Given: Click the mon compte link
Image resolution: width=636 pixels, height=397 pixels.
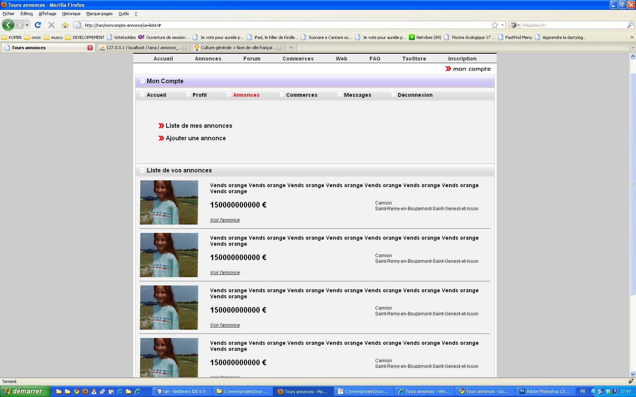Looking at the screenshot, I should pyautogui.click(x=468, y=69).
